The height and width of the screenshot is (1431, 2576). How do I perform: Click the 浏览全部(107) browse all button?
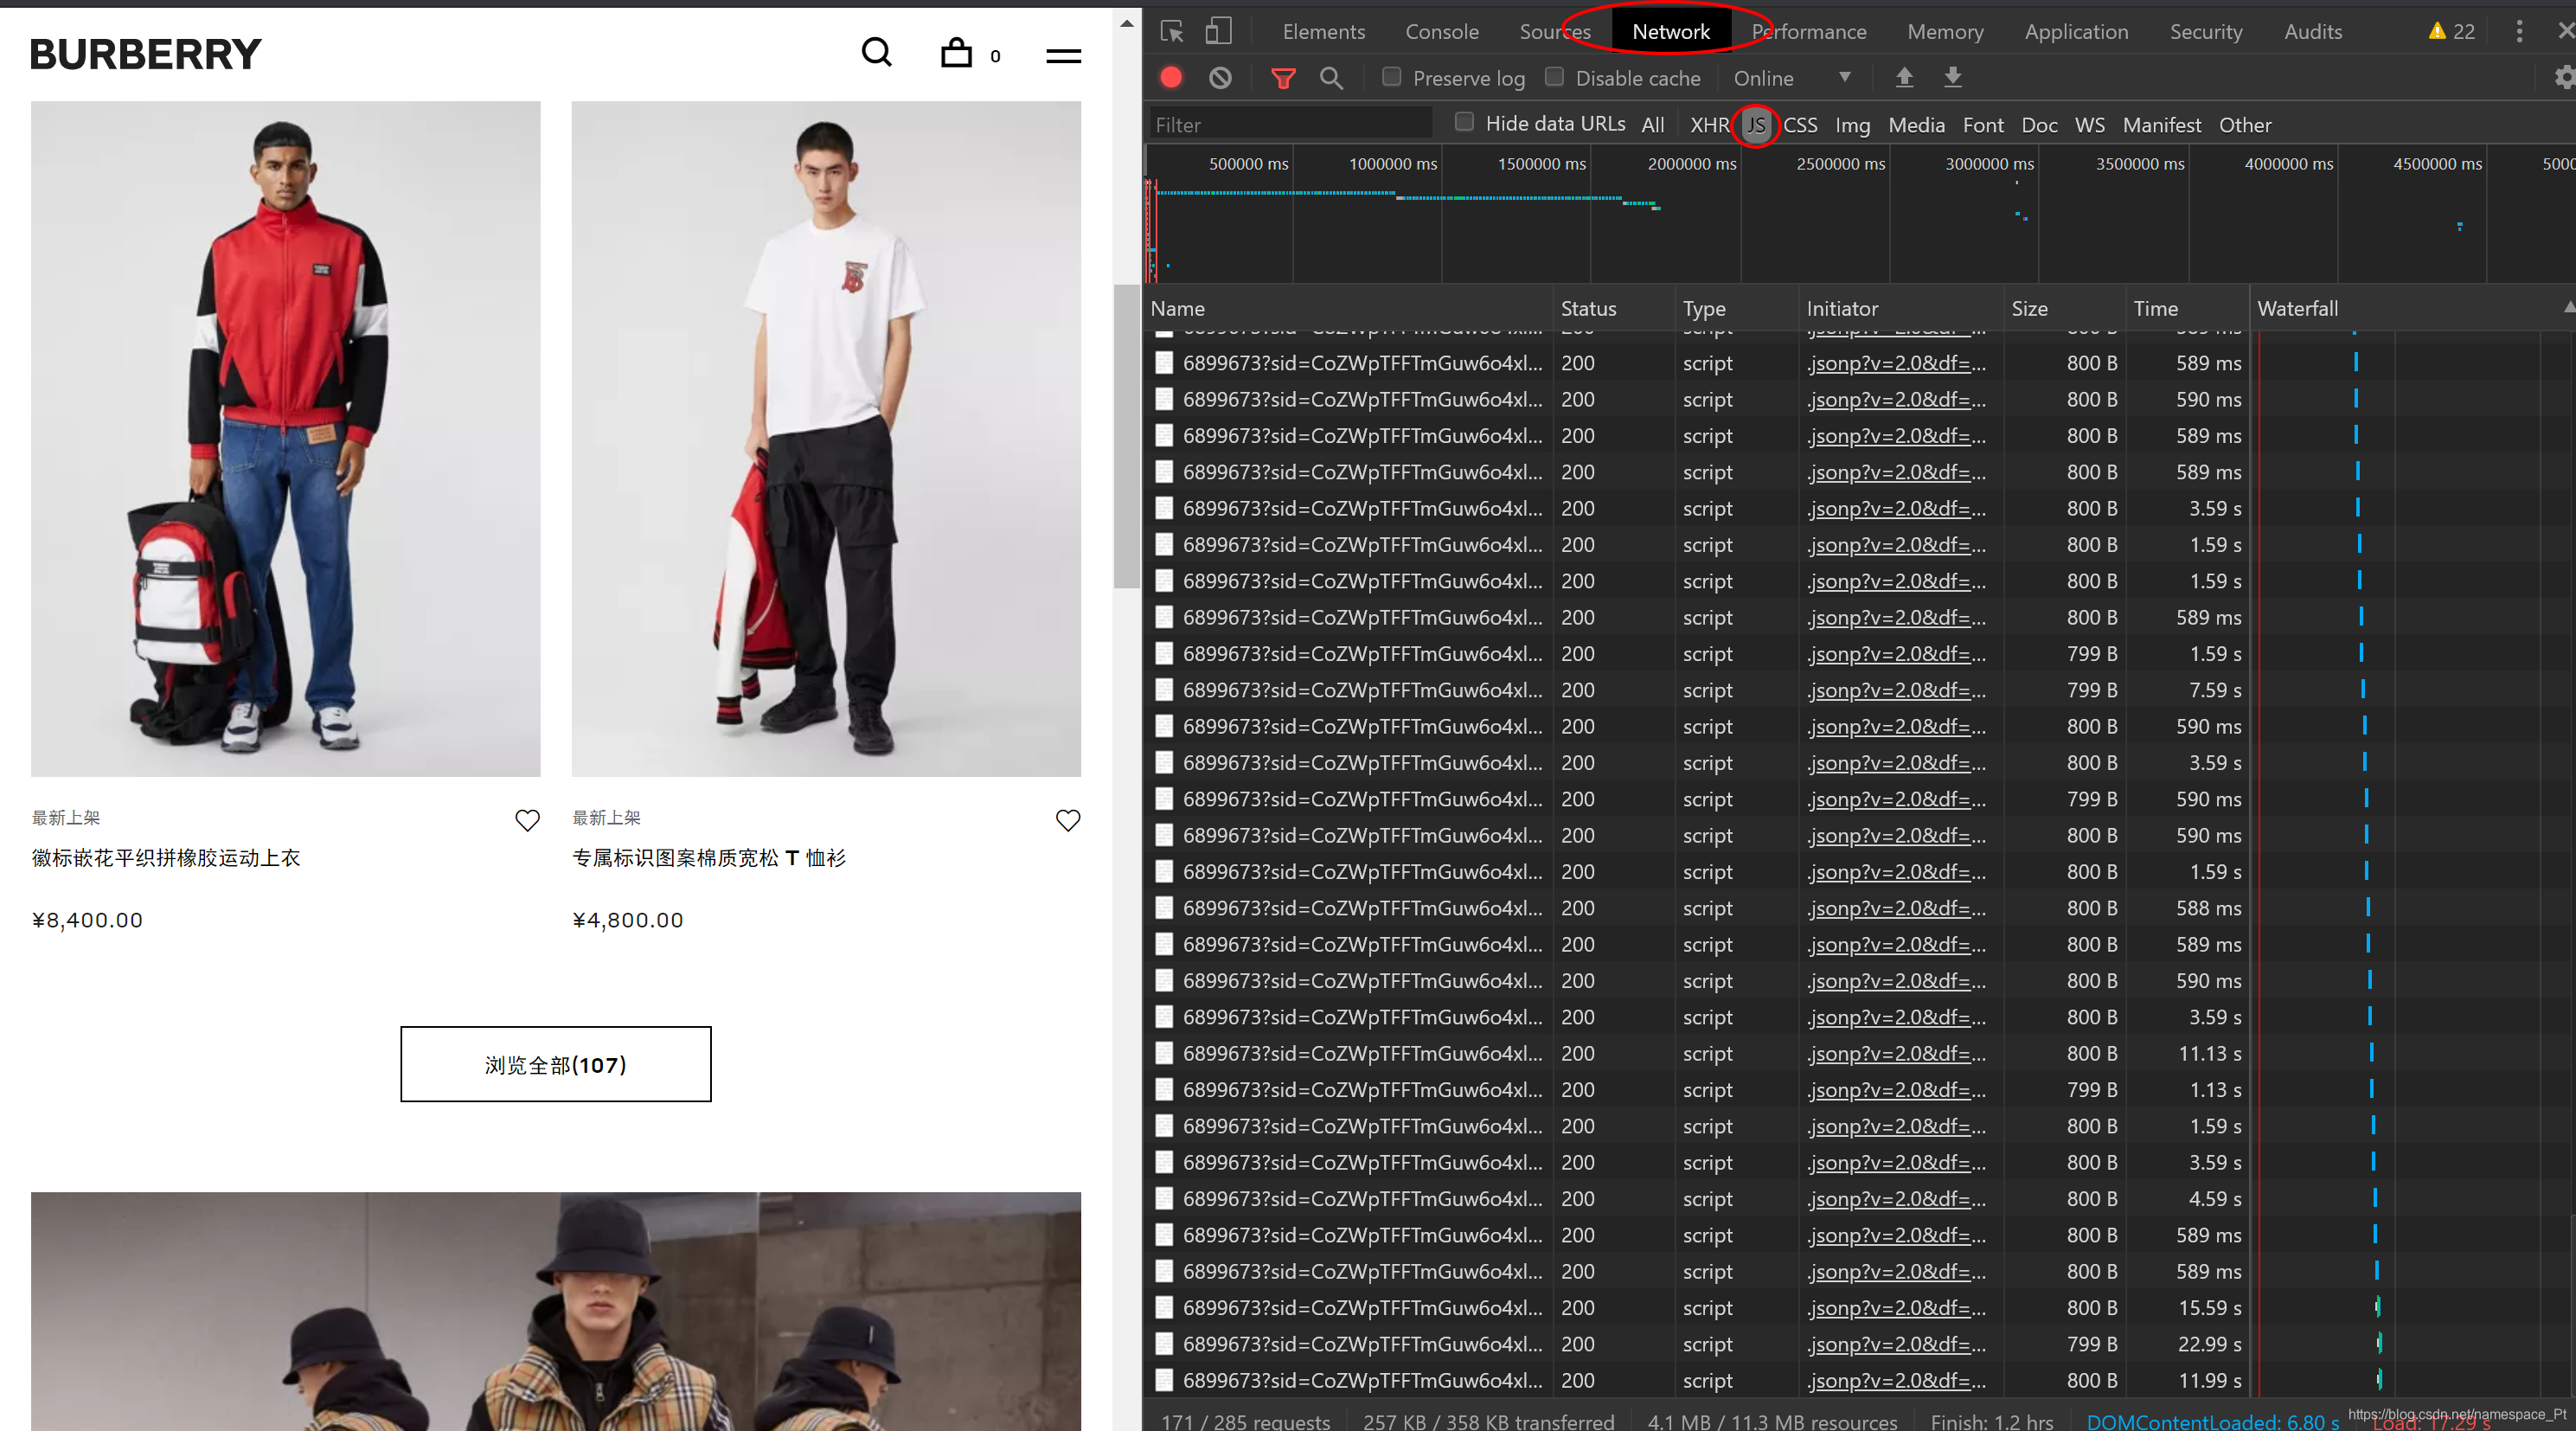click(x=555, y=1062)
